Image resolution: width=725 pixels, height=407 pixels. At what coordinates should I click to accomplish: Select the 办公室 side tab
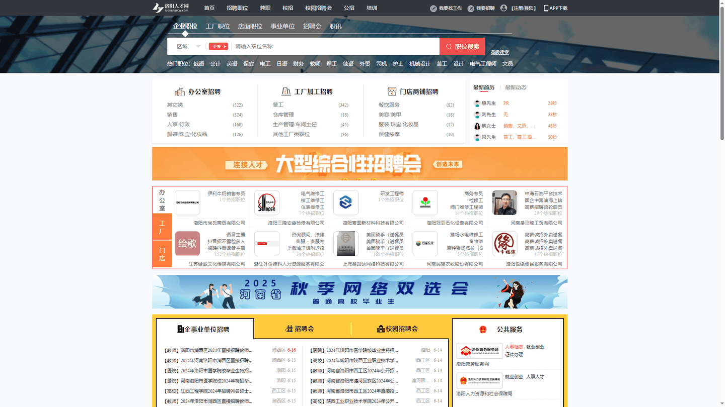point(162,200)
